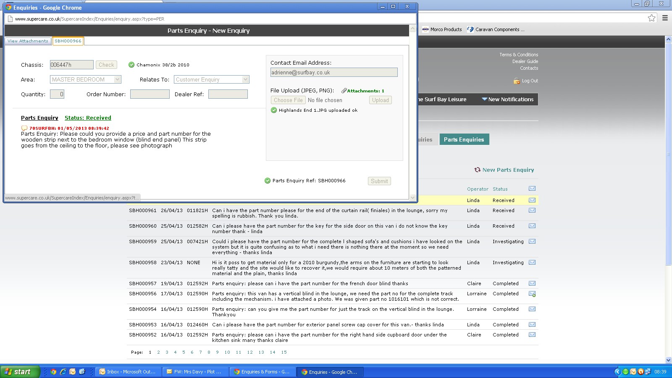Open the Inbox - Microsoft Outlook taskbar item
The height and width of the screenshot is (378, 672).
click(128, 372)
